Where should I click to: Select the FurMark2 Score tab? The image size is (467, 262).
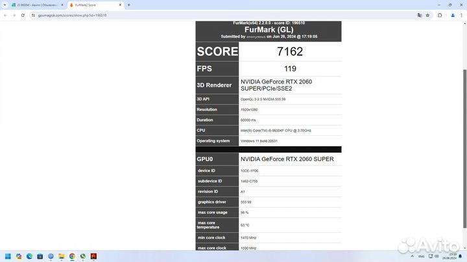[95, 5]
